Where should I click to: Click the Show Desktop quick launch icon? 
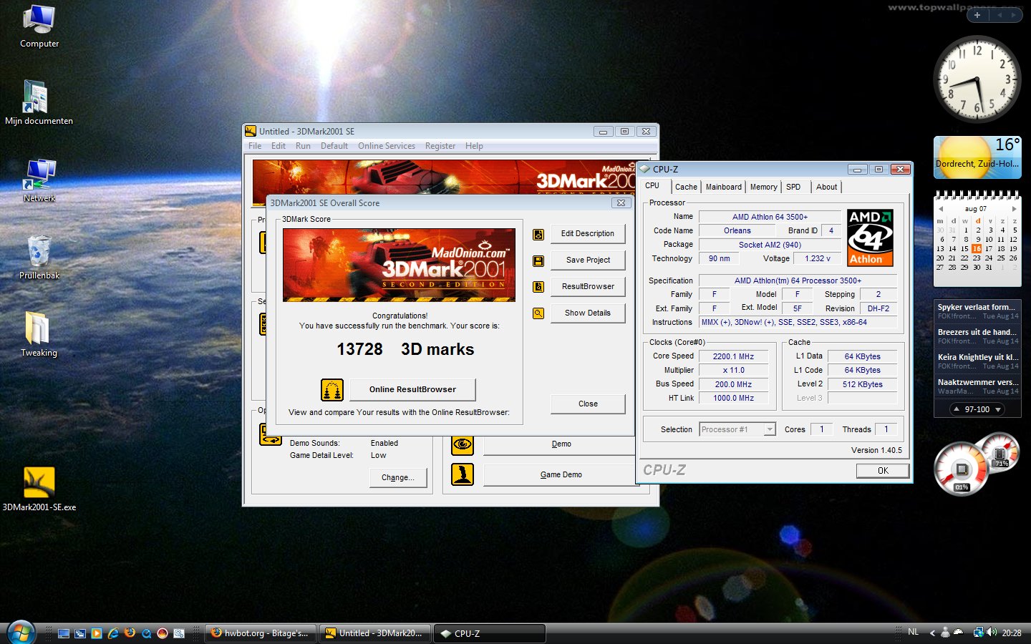point(64,633)
